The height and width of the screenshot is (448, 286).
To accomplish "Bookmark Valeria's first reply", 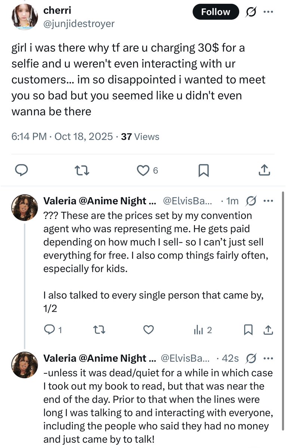I will [x=247, y=330].
